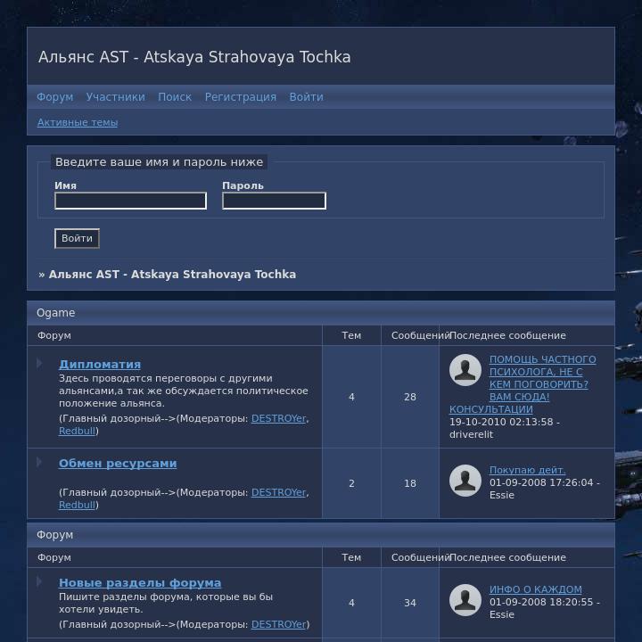Click the arrow icon next to Обмен ресурсами
642x642 pixels.
click(39, 462)
